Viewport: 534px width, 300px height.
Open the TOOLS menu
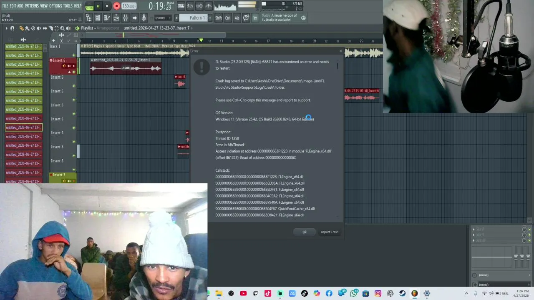click(68, 6)
